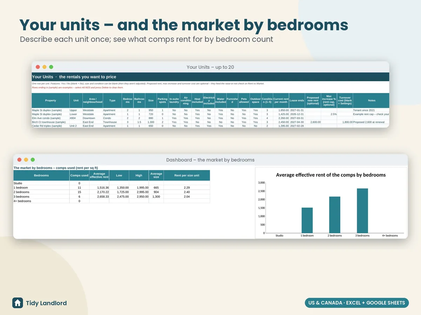Select the 1,350.00 low rent cell
This screenshot has width=421, height=315.
click(x=119, y=188)
